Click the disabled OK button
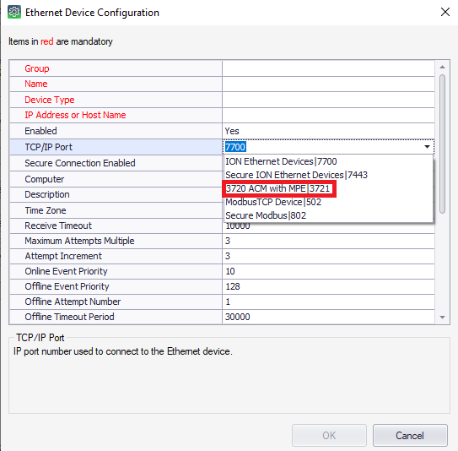 329,435
